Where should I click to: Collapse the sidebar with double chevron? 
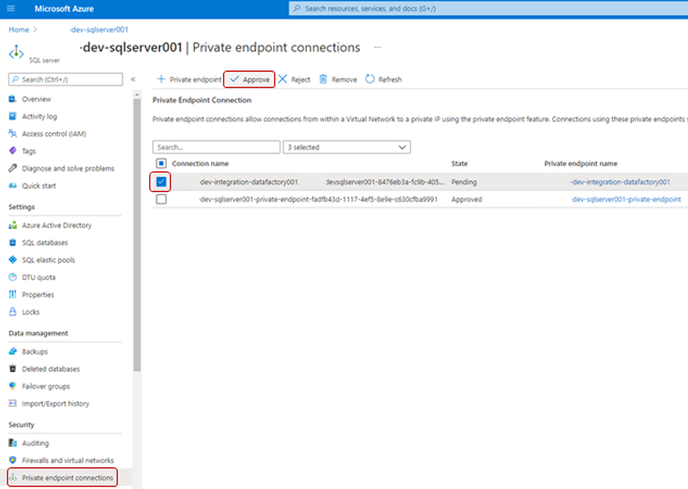[133, 79]
